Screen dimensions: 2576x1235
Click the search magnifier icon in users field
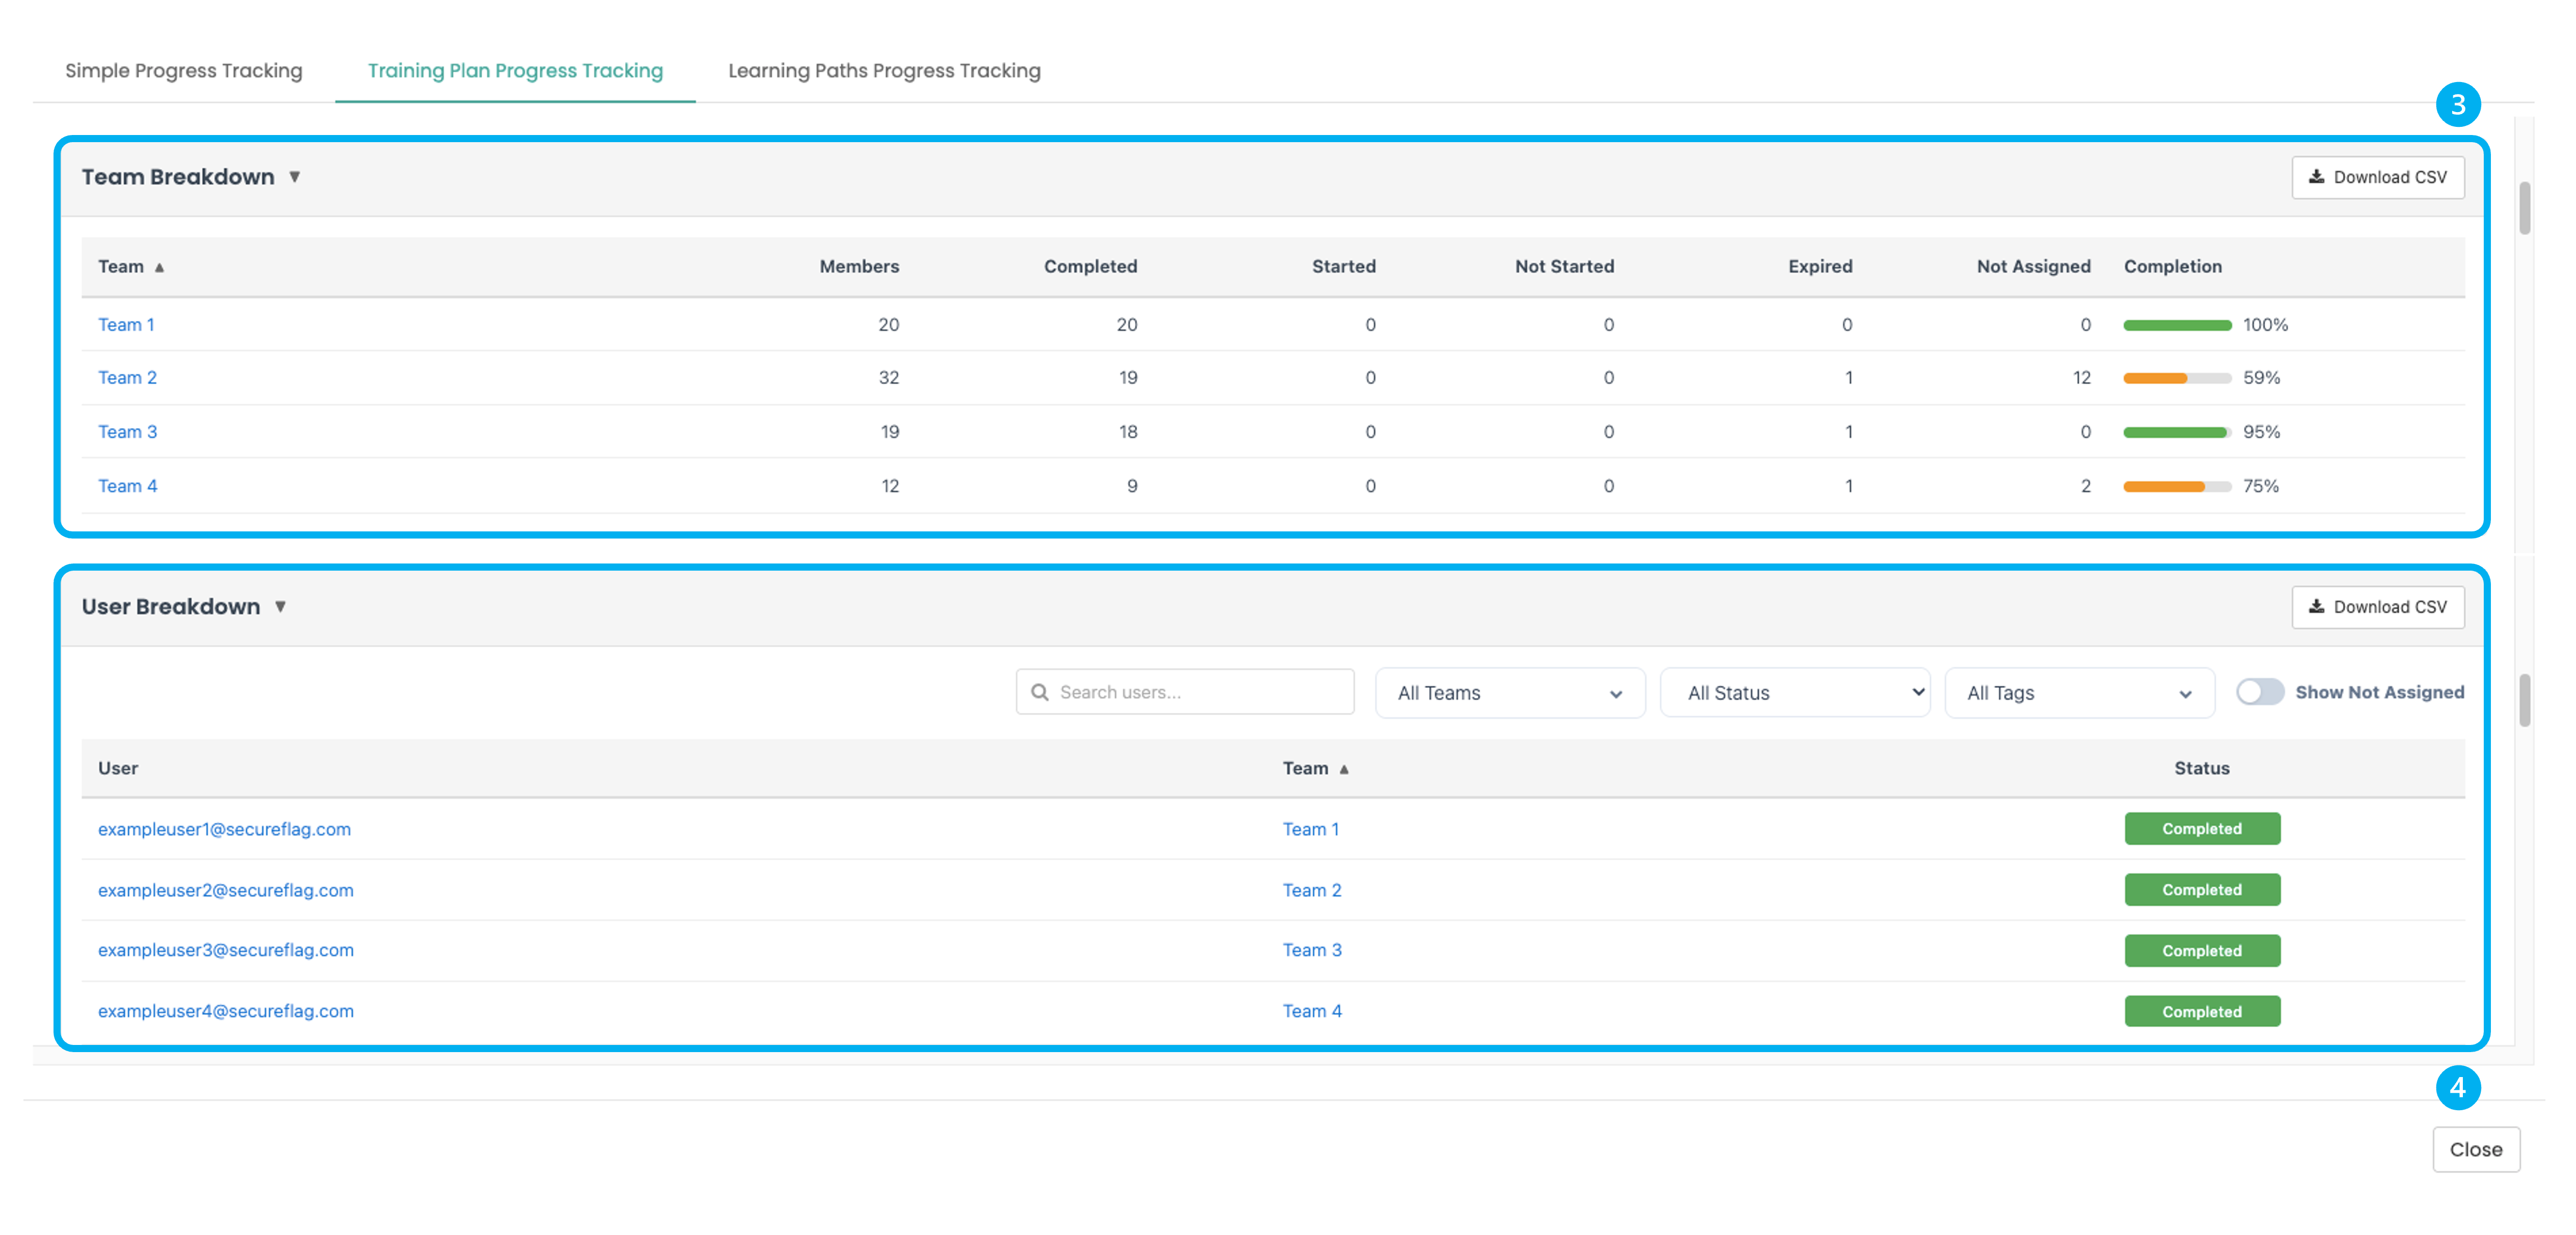point(1039,692)
